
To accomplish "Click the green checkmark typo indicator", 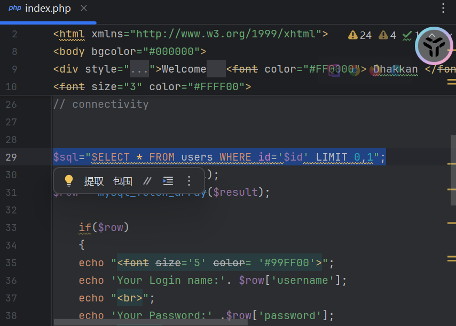I will 408,35.
